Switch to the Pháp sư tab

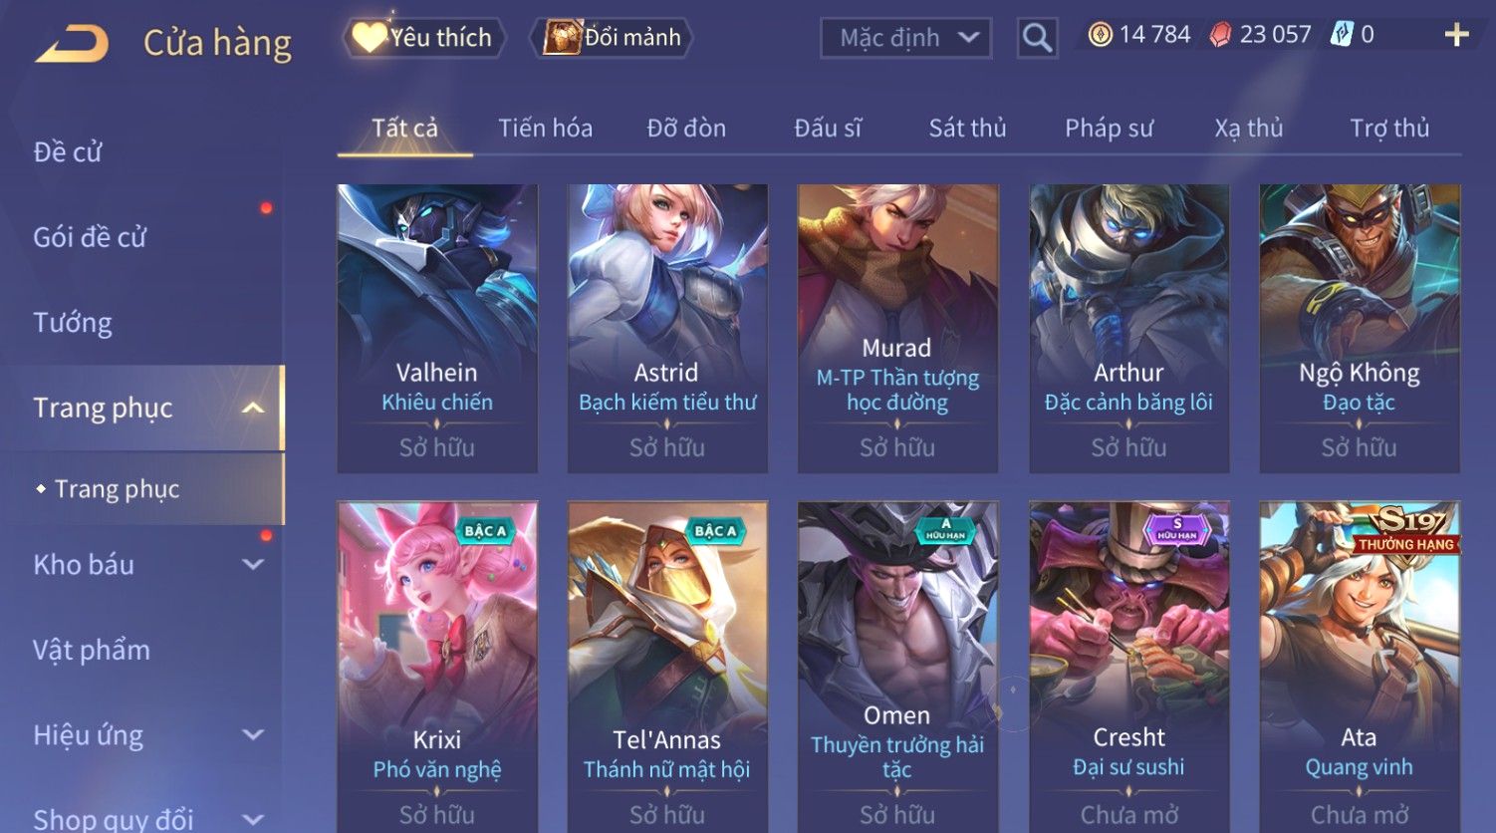(x=1109, y=128)
